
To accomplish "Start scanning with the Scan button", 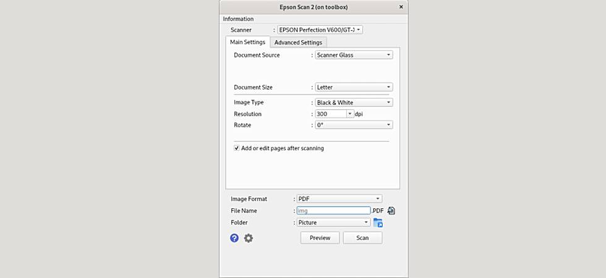I will [362, 238].
